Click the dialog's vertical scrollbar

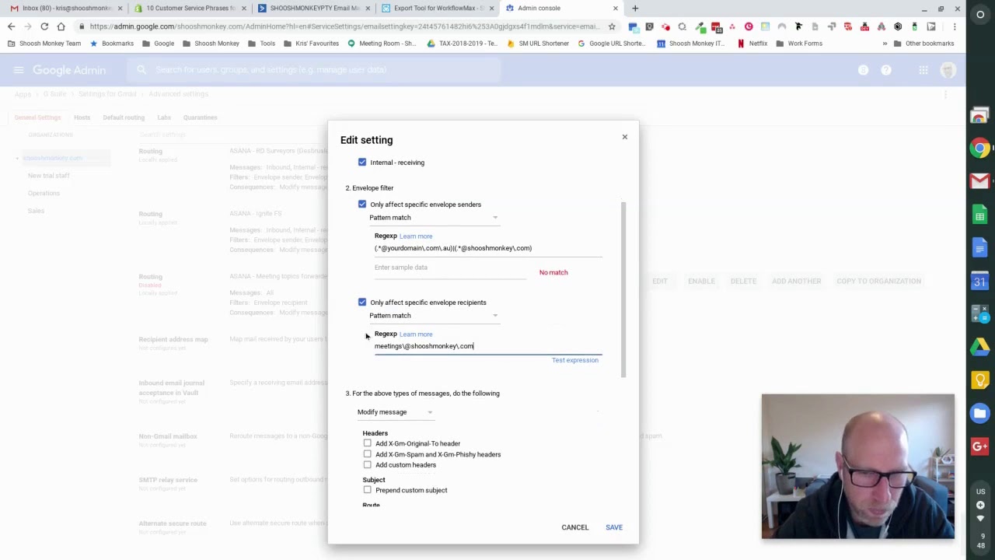623,289
